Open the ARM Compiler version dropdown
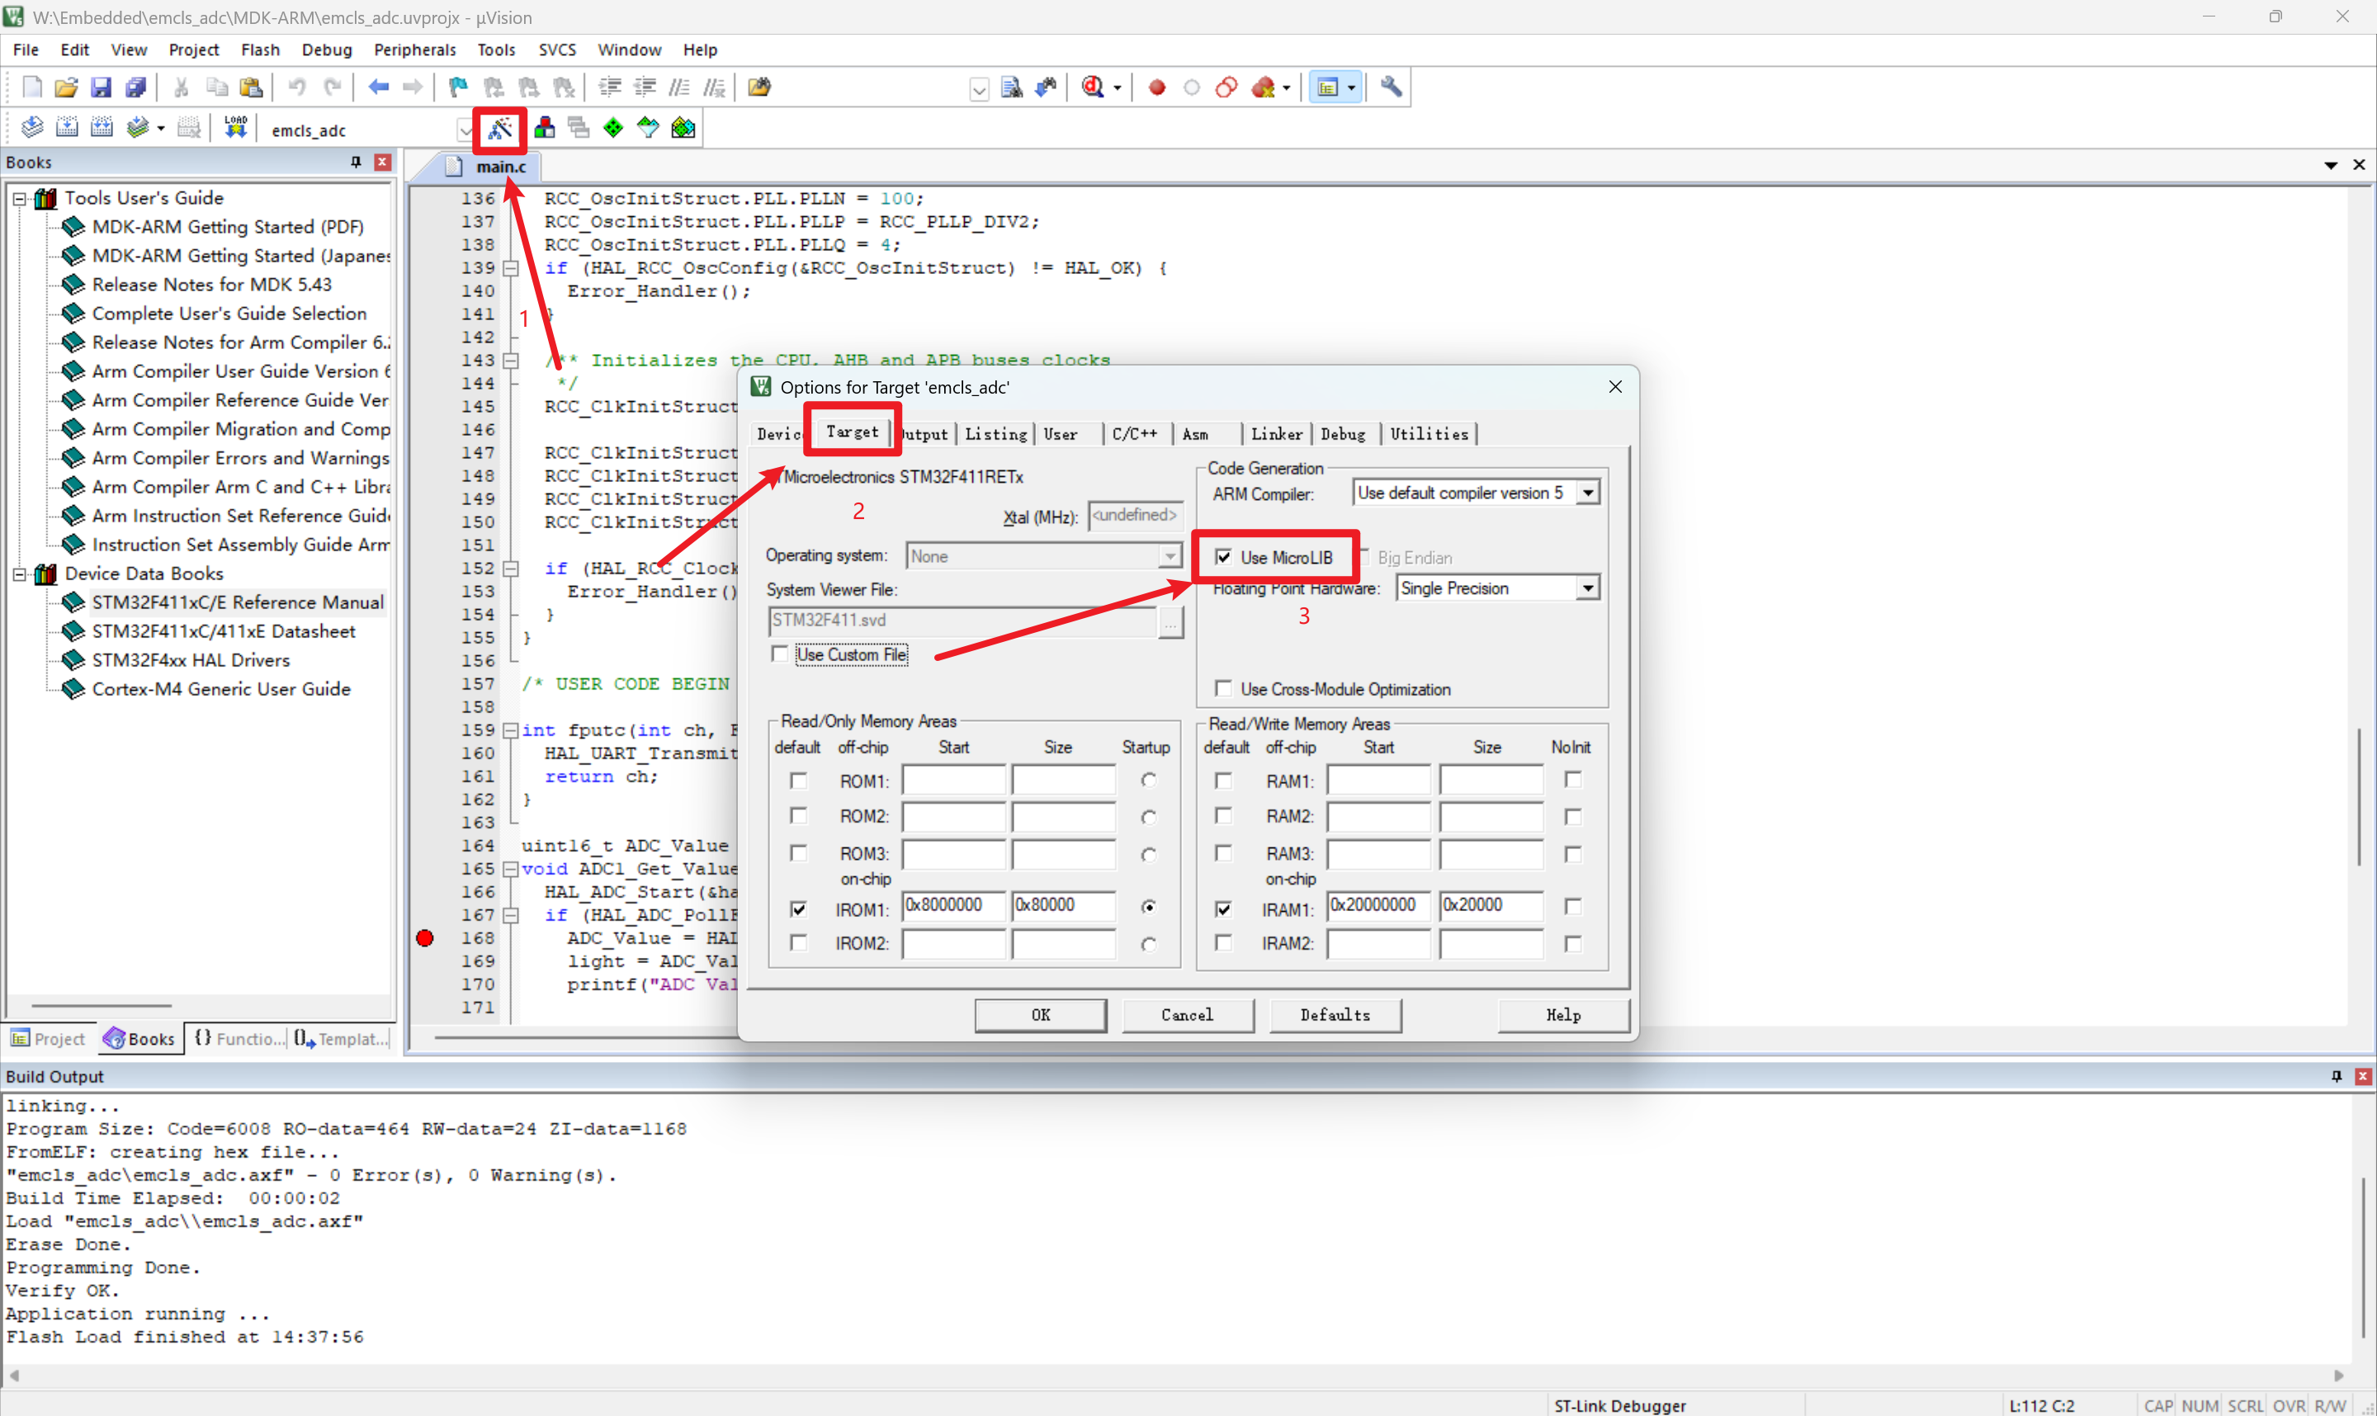The height and width of the screenshot is (1416, 2377). click(x=1588, y=493)
